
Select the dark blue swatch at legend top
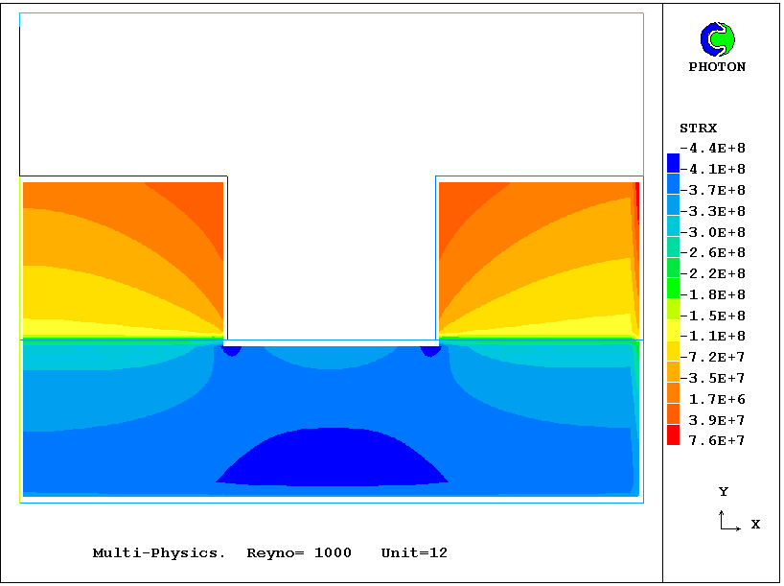pyautogui.click(x=673, y=163)
